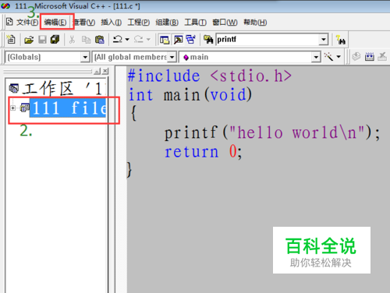
Task: Click the Search help binoculars icon
Action: (x=340, y=40)
